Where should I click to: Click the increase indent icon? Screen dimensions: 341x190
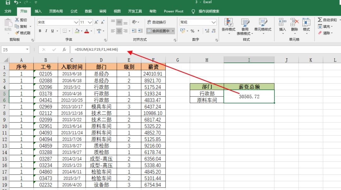click(x=141, y=31)
